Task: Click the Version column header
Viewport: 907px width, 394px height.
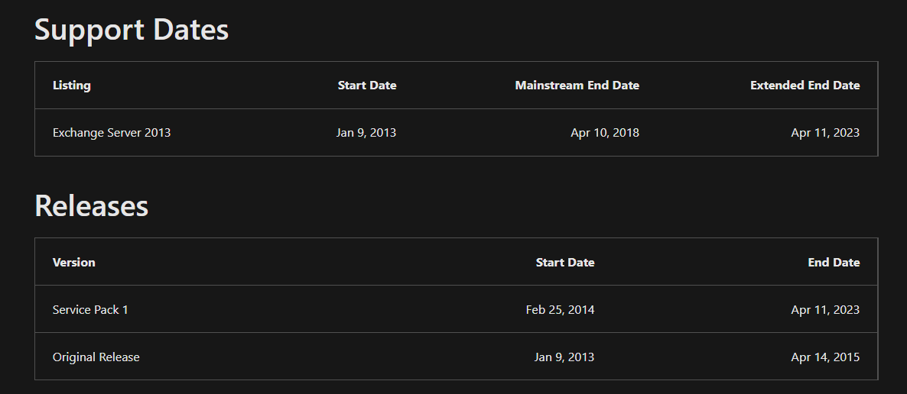Action: click(x=74, y=262)
